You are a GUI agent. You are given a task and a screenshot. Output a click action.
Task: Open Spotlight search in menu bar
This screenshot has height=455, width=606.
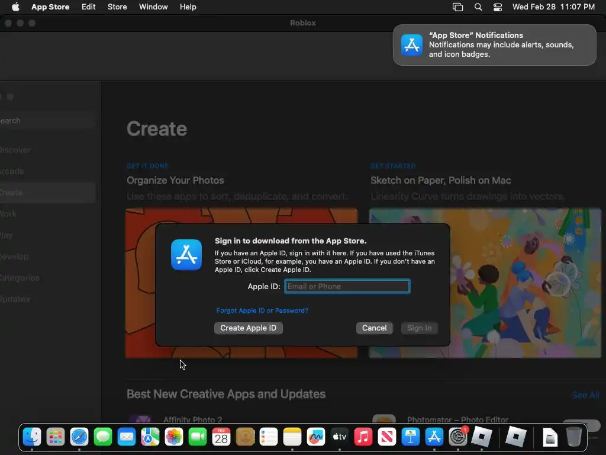pyautogui.click(x=478, y=7)
